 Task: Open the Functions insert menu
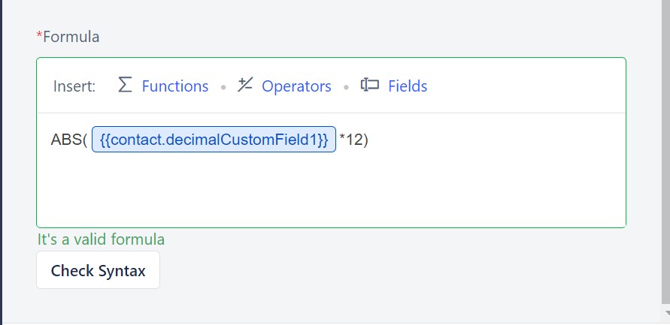click(175, 86)
